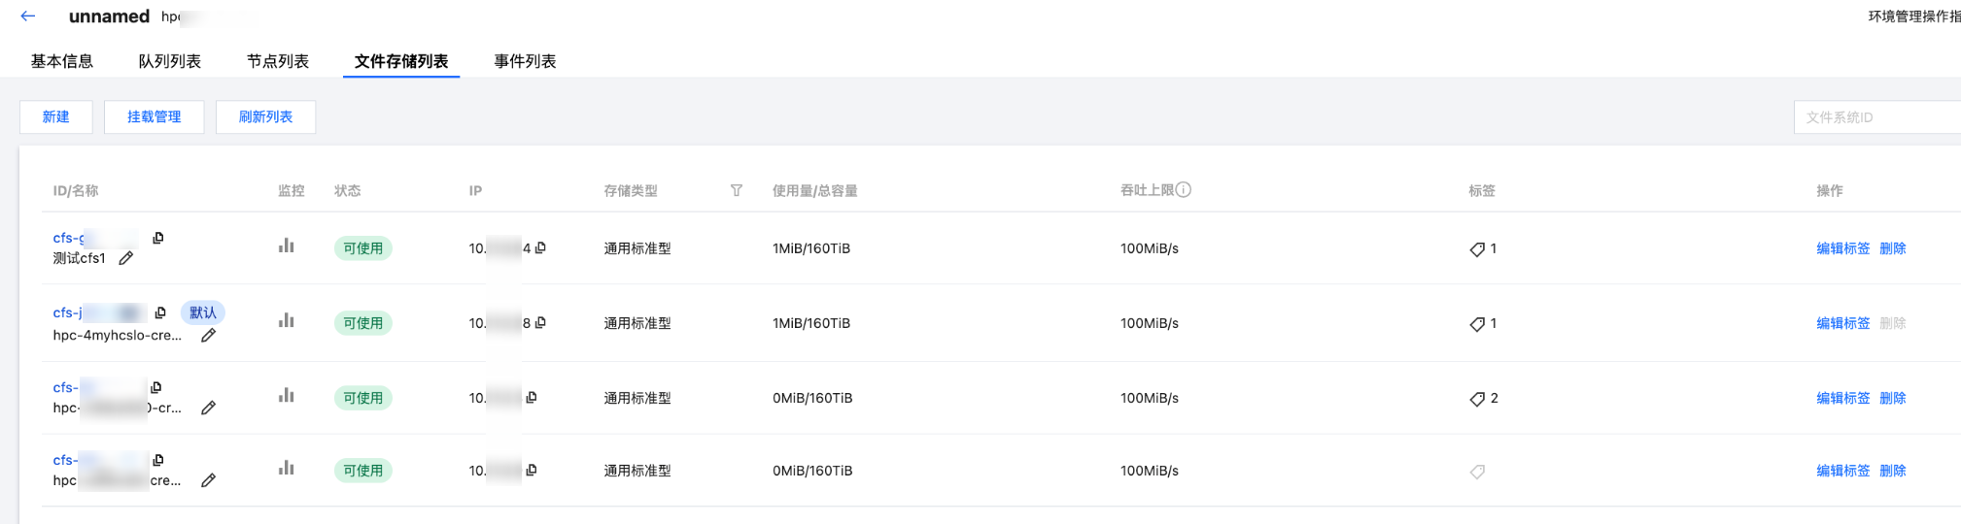Click the back arrow icon
The height and width of the screenshot is (524, 1961).
pos(28,16)
